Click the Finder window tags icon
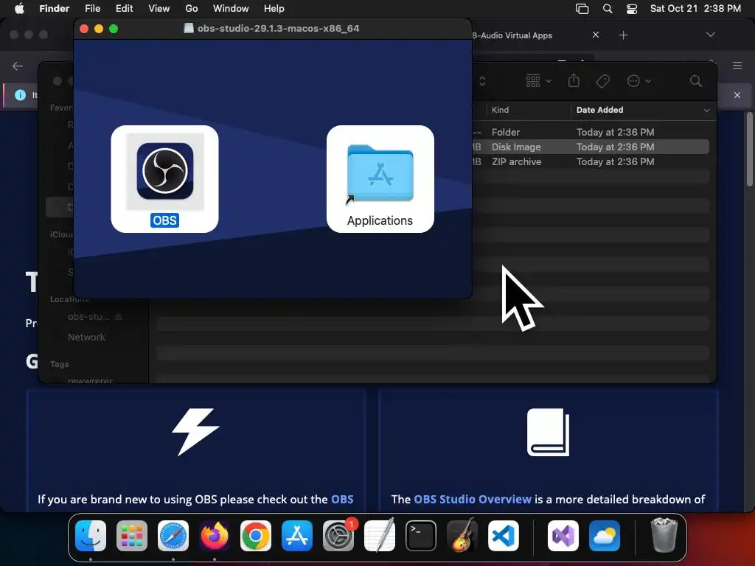The width and height of the screenshot is (755, 566). [x=603, y=81]
